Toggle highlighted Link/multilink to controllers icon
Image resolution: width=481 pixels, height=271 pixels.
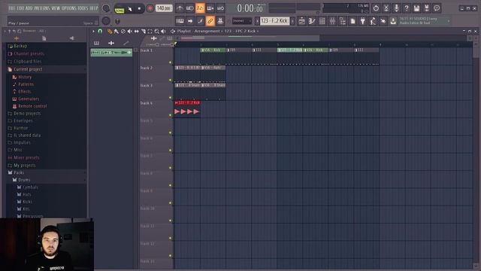pyautogui.click(x=210, y=21)
